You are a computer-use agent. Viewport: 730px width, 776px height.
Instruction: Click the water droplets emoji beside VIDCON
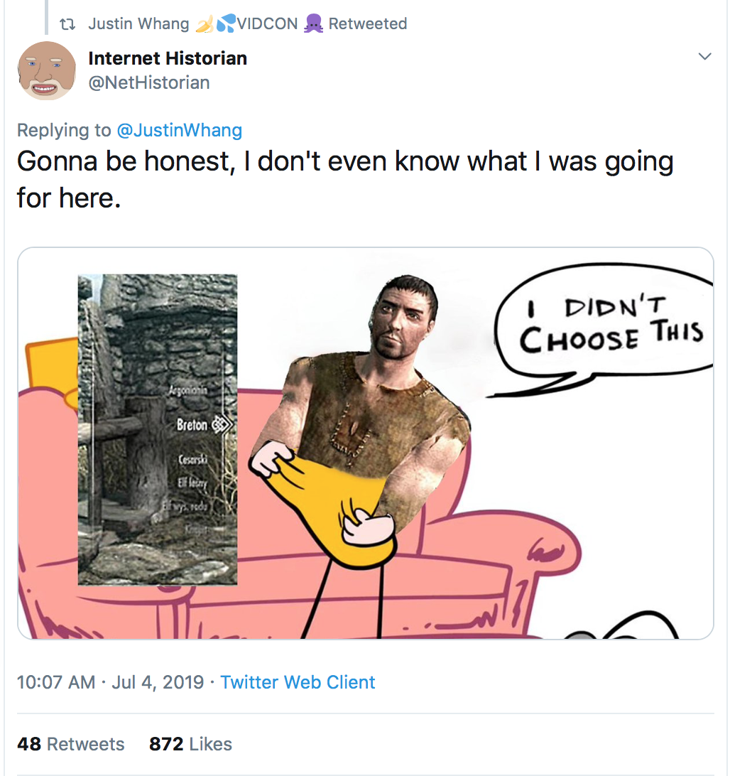click(x=226, y=23)
